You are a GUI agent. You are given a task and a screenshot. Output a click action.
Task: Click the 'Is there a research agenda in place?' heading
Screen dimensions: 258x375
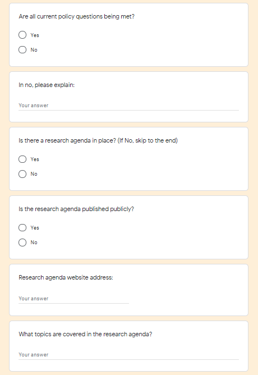tap(98, 140)
